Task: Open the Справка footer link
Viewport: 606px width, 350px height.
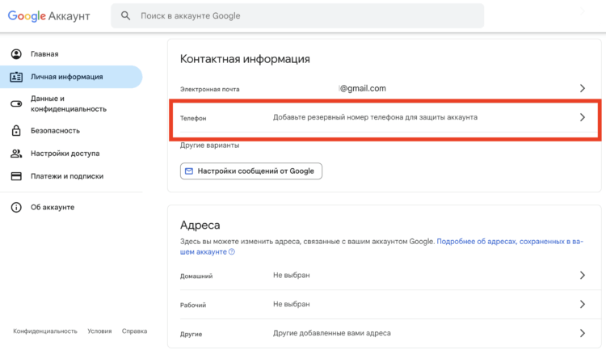Action: (x=134, y=331)
